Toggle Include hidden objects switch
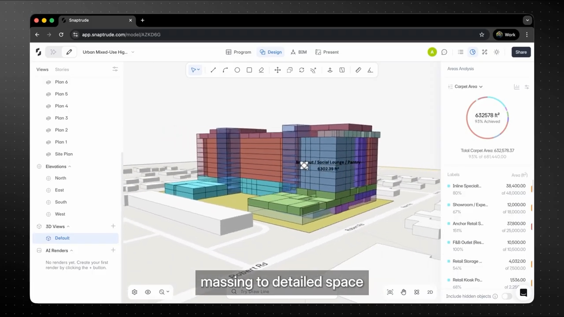Image resolution: width=564 pixels, height=317 pixels. click(507, 296)
